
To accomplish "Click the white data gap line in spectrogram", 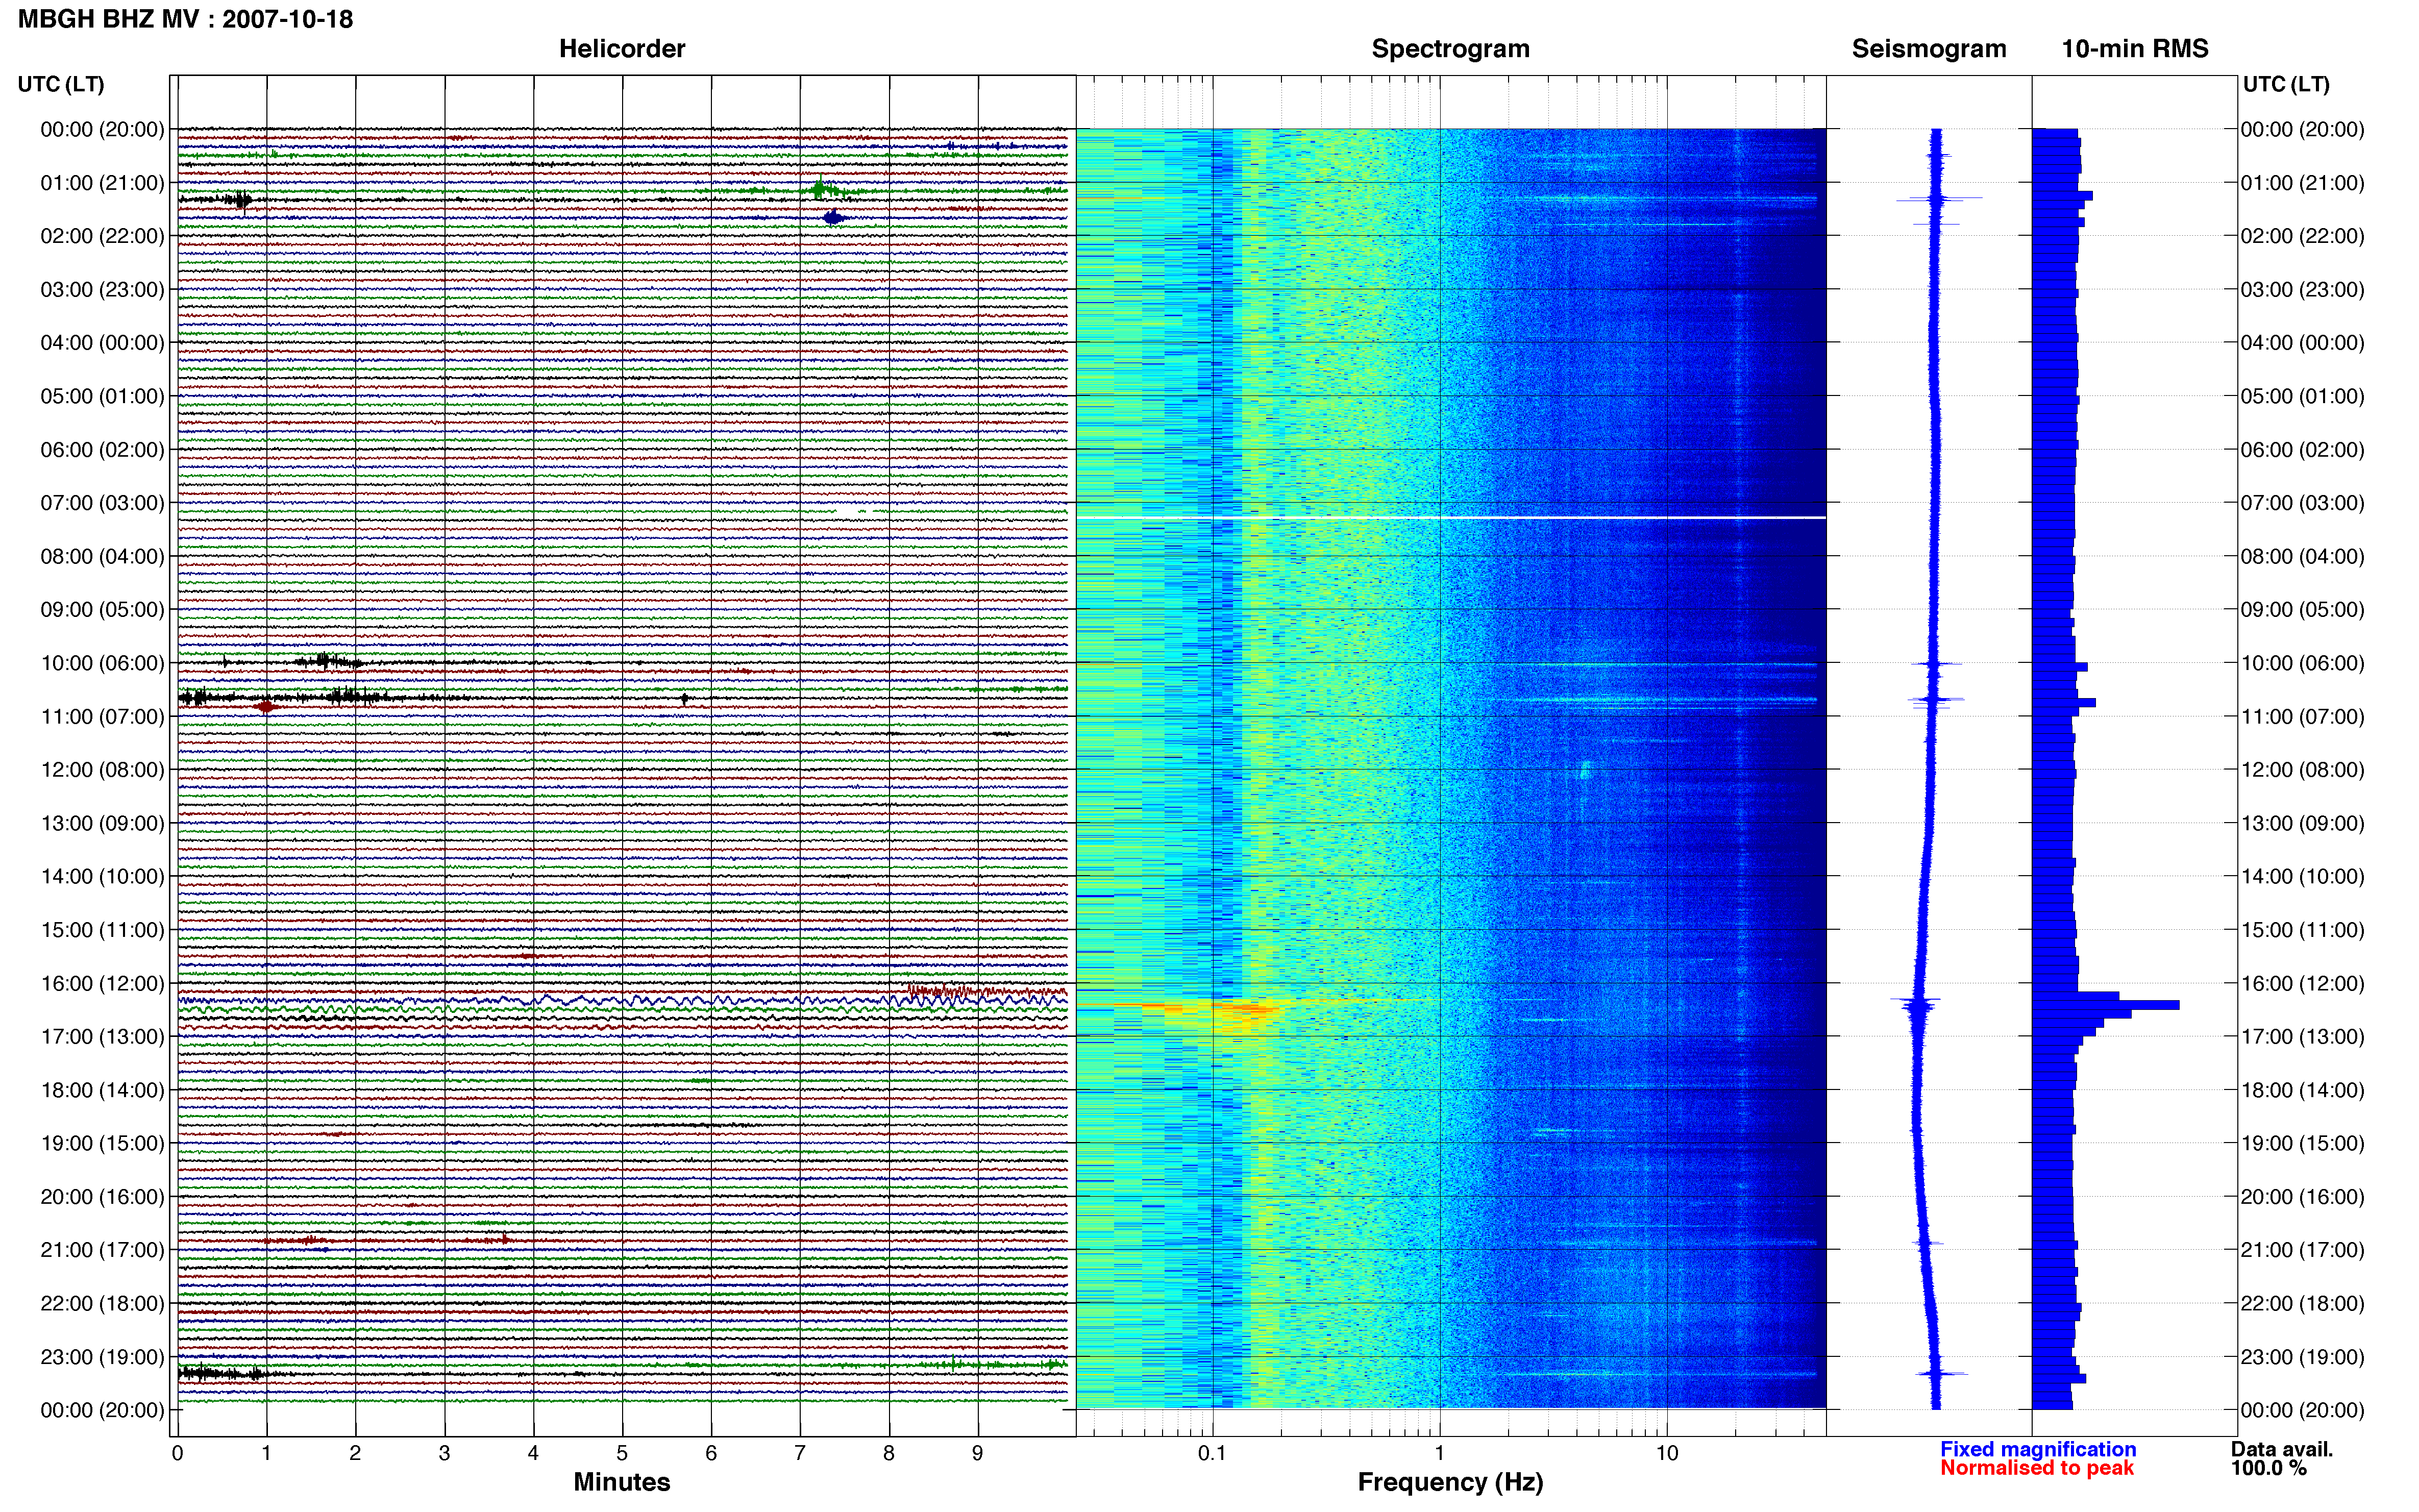I will (x=1450, y=517).
